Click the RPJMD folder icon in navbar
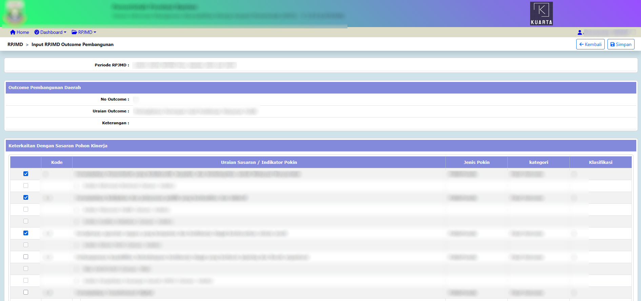641x301 pixels. 74,32
